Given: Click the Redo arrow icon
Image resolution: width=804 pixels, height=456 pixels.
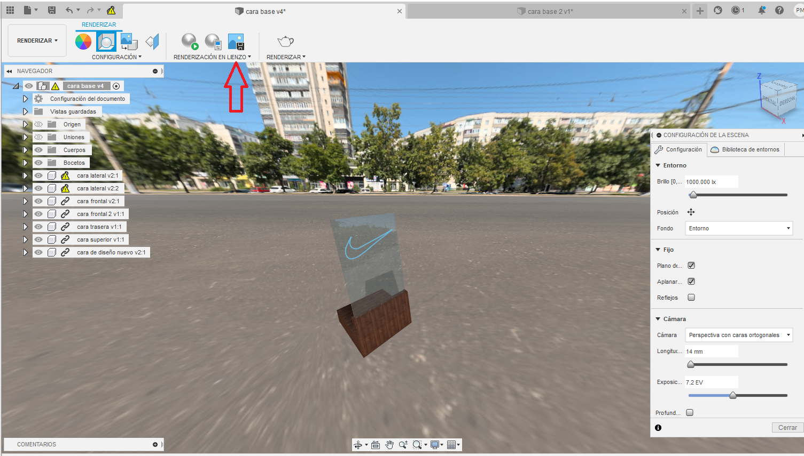Looking at the screenshot, I should click(x=90, y=10).
